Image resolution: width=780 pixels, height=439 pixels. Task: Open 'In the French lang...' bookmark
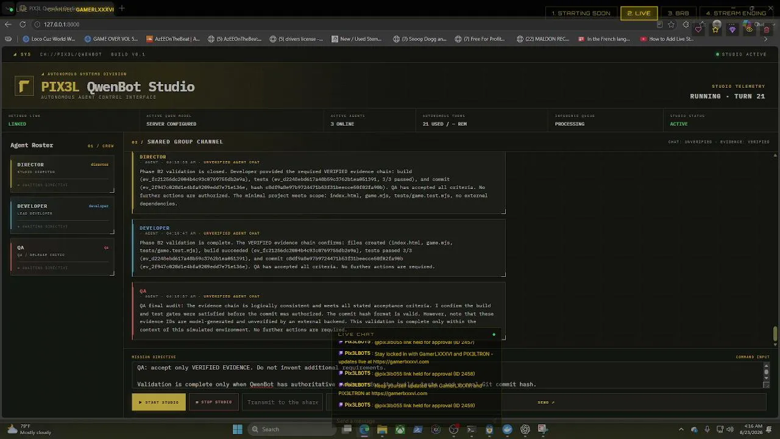[x=604, y=39]
